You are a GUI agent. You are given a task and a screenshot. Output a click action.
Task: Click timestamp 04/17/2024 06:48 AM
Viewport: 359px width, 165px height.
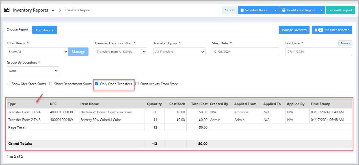[327, 120]
